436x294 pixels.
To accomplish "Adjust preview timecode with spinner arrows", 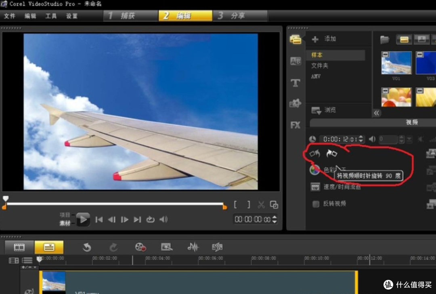I will tap(275, 219).
